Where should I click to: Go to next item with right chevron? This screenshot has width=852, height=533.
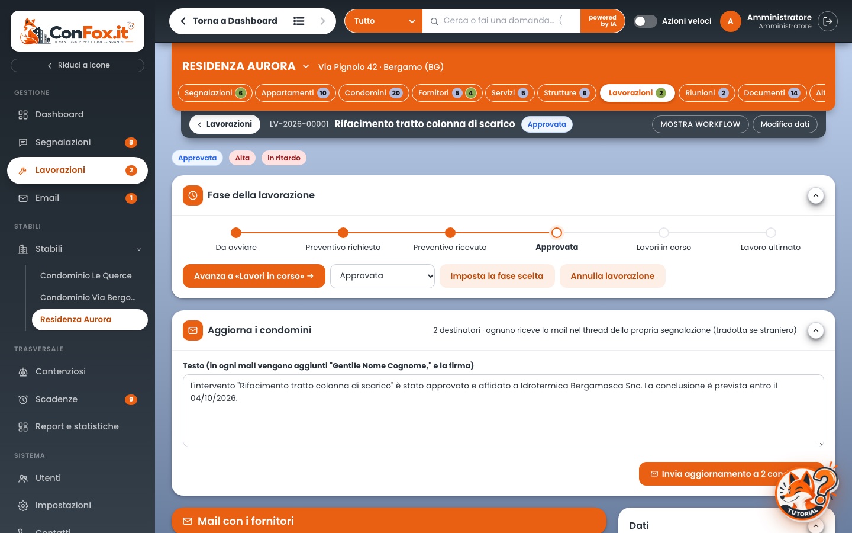pyautogui.click(x=322, y=21)
